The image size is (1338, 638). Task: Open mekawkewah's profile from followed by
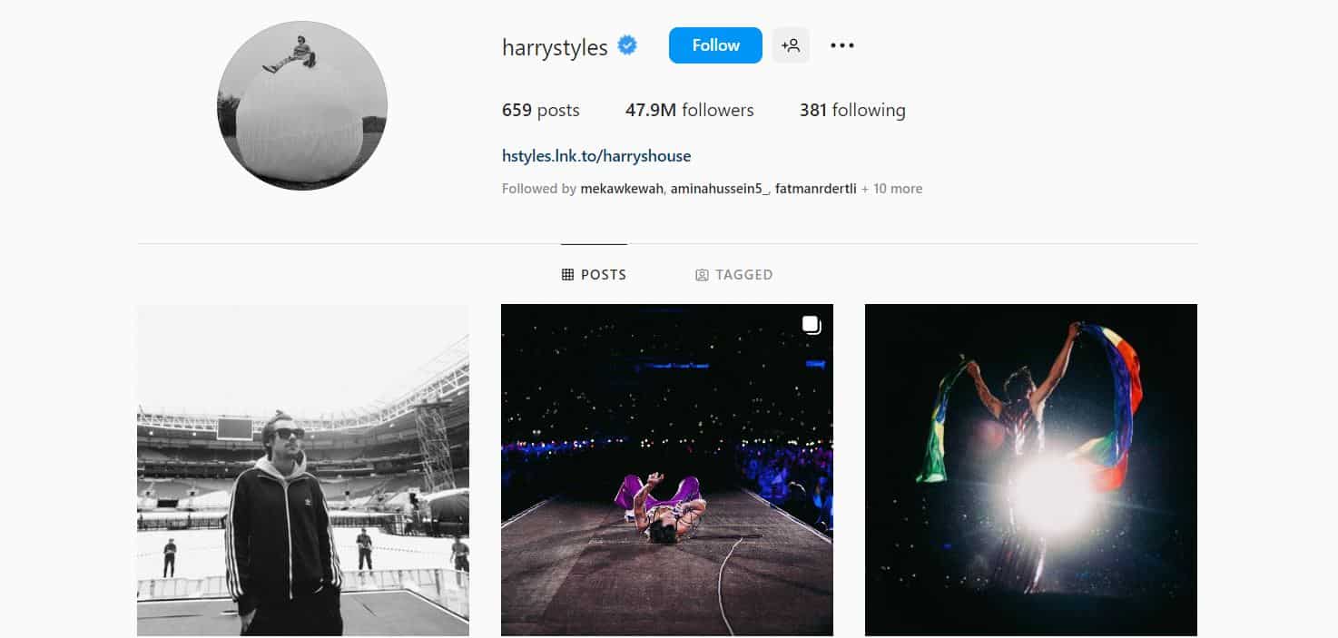(622, 189)
